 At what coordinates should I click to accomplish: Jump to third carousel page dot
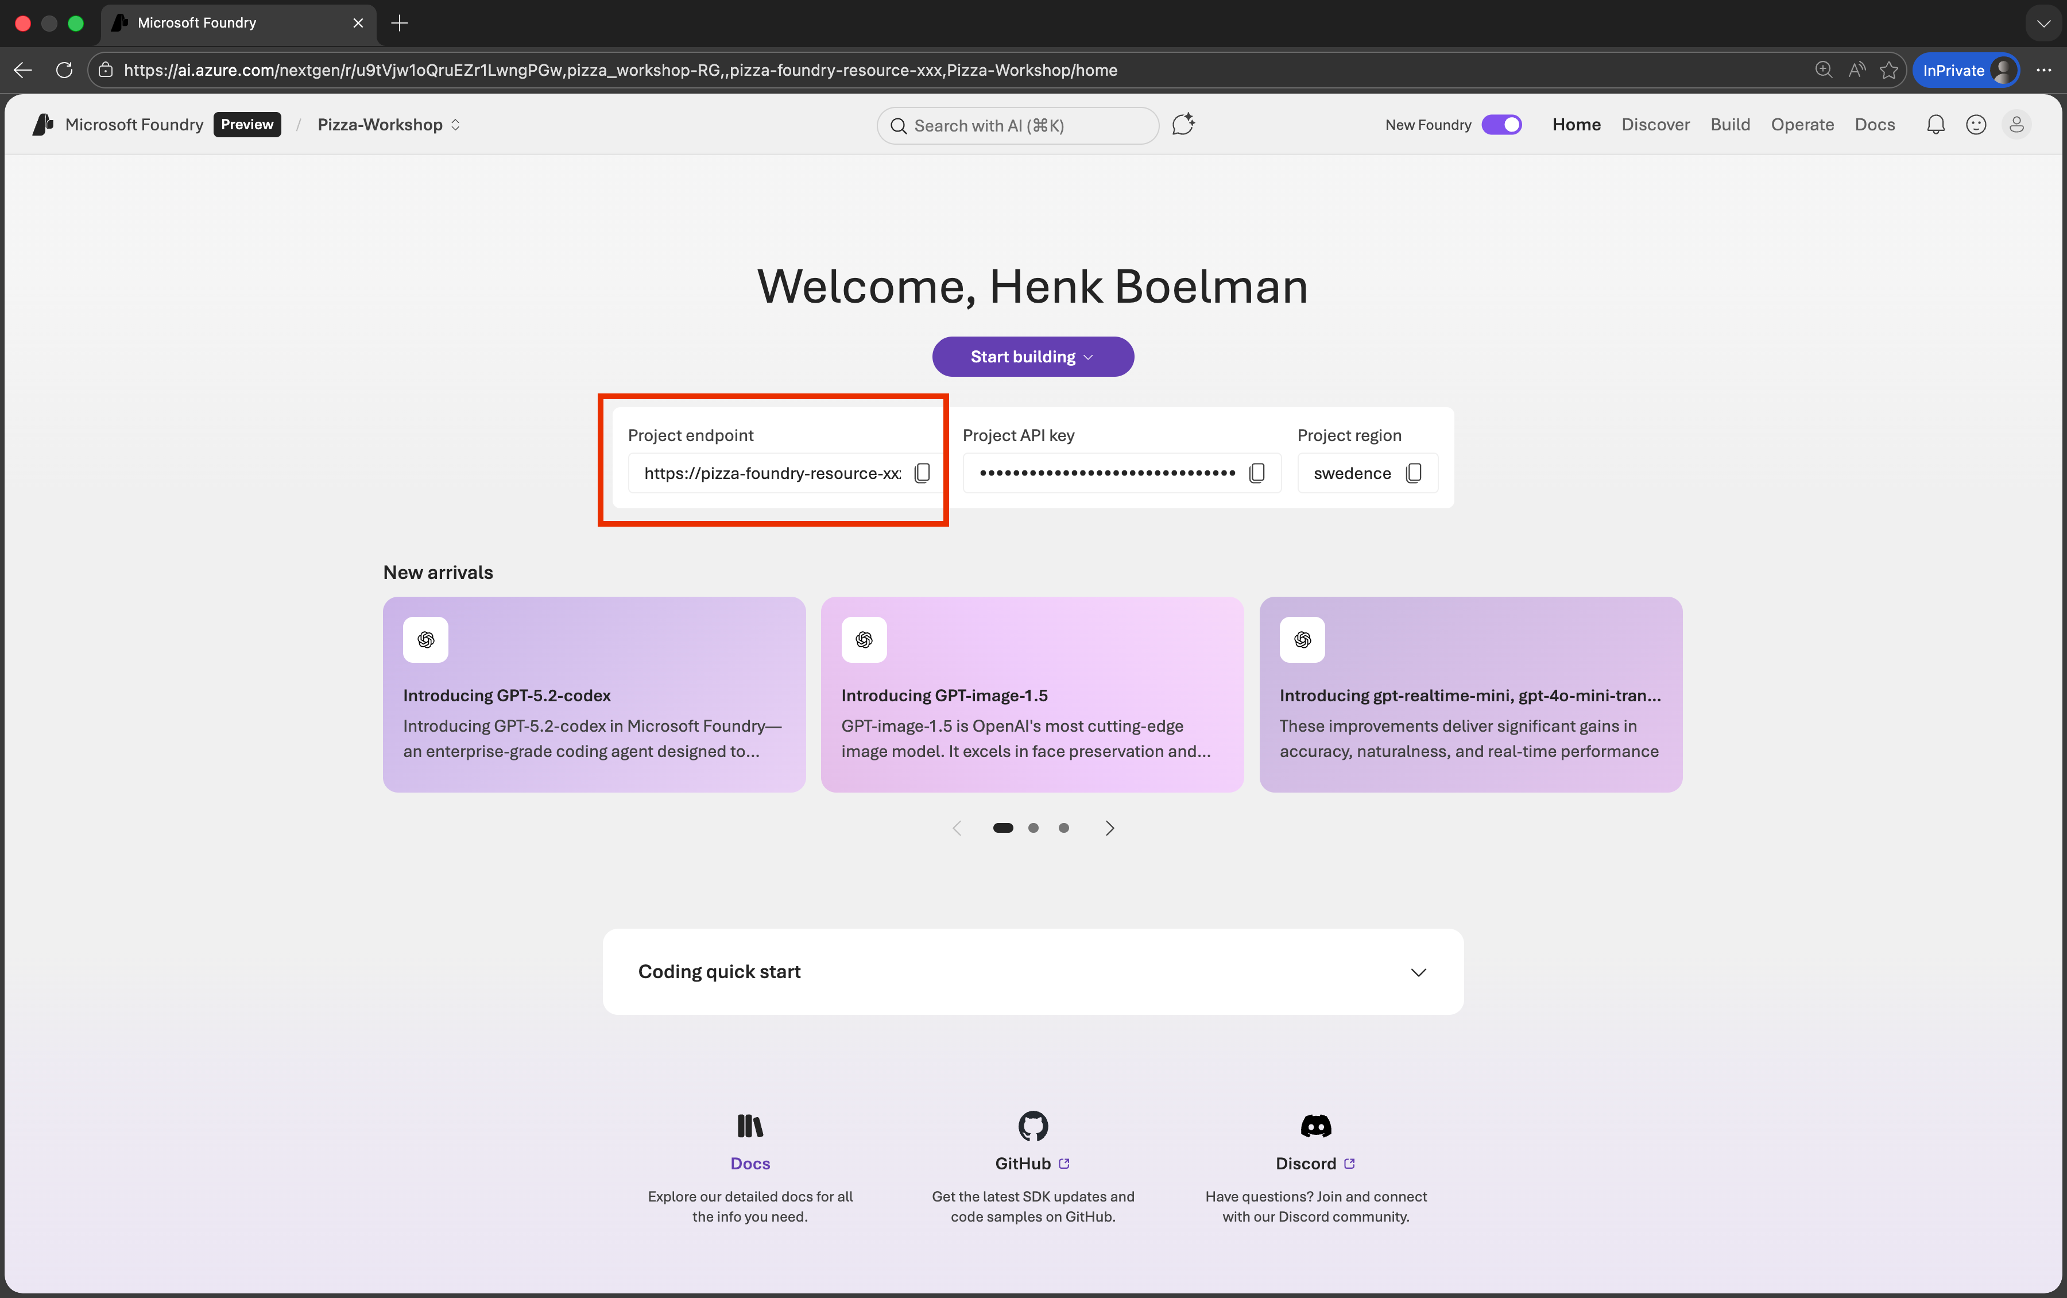pos(1064,828)
